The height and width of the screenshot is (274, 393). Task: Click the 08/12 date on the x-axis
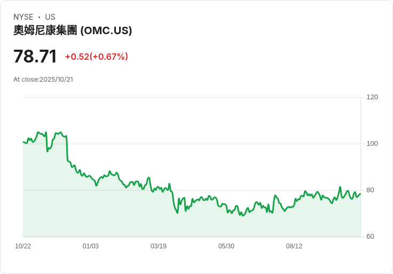click(x=294, y=246)
